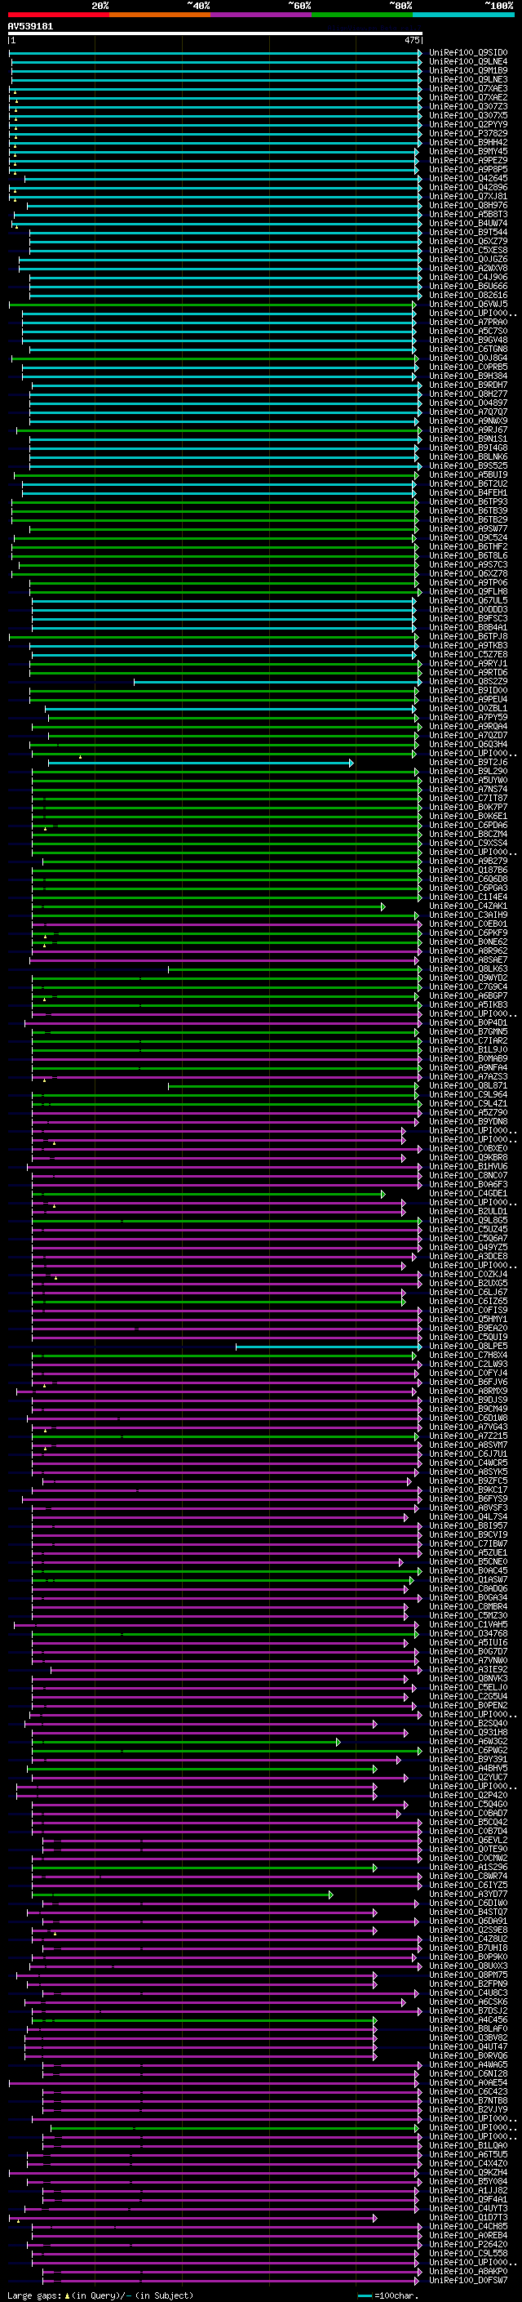Click the purple ~60% identity legend bar
Screen dimensions: 522x2302
coord(260,15)
